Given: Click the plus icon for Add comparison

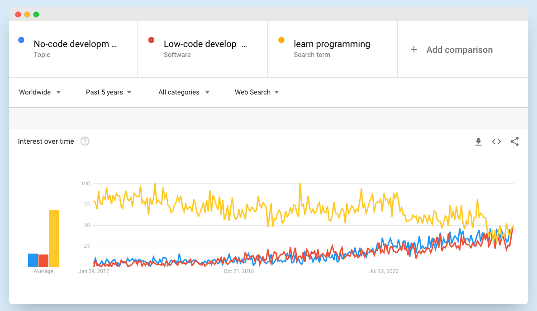Looking at the screenshot, I should point(413,50).
